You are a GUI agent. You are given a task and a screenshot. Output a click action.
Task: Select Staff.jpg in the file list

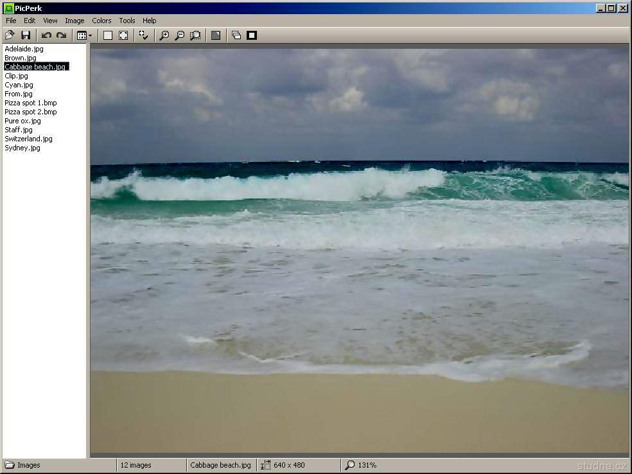click(18, 130)
